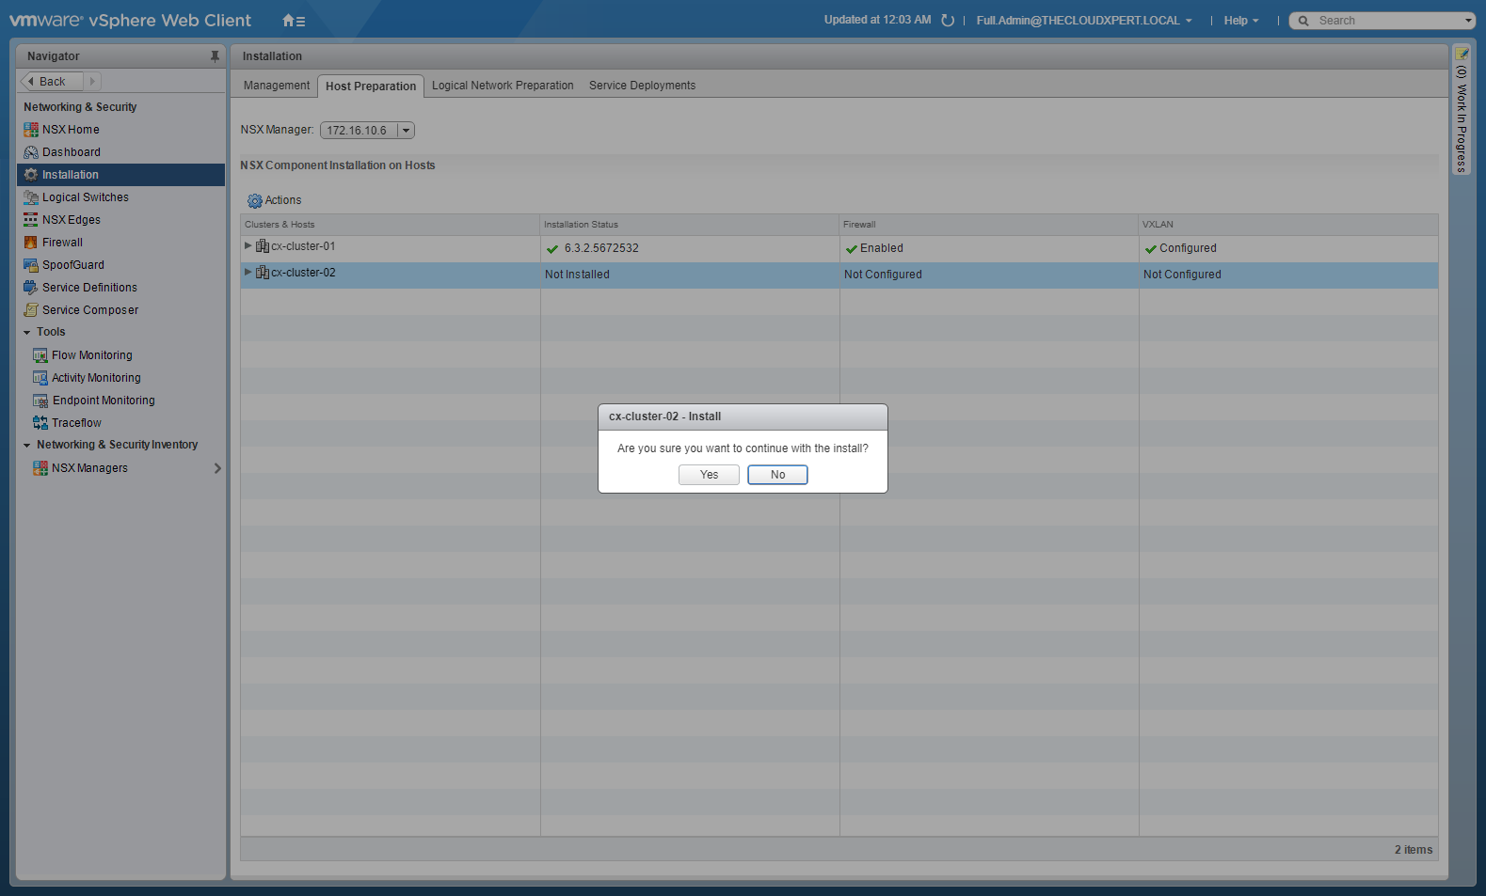Open the NSX Manager IP dropdown
The width and height of the screenshot is (1486, 896).
(406, 131)
